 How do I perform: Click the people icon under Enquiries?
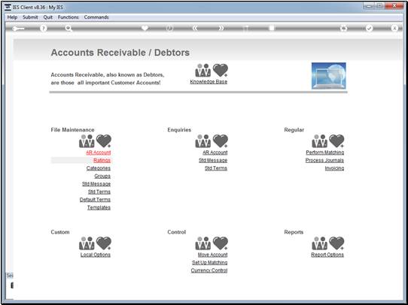tap(203, 141)
